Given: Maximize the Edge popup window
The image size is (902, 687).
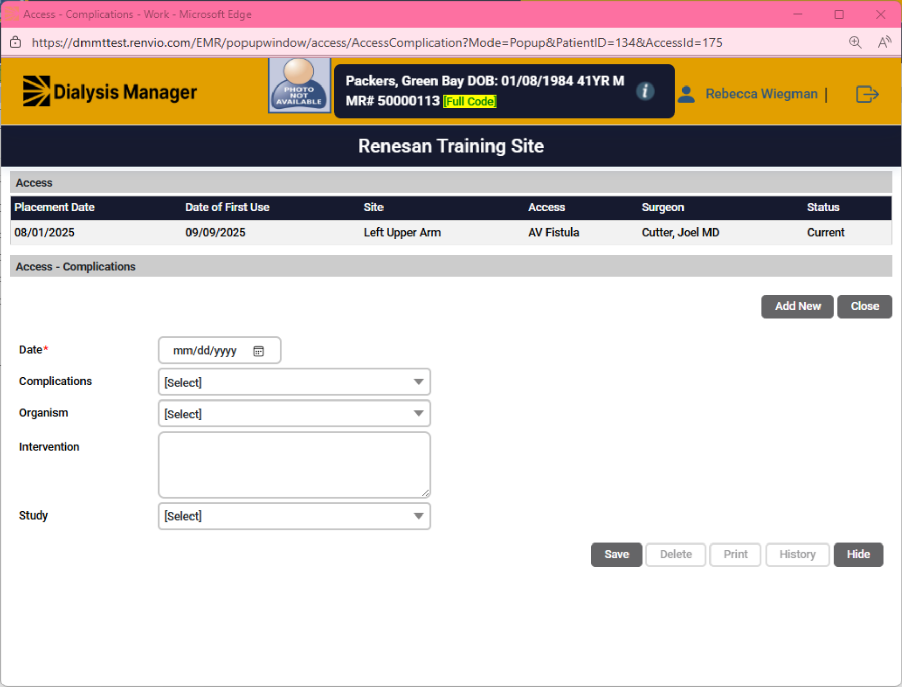Looking at the screenshot, I should [839, 14].
